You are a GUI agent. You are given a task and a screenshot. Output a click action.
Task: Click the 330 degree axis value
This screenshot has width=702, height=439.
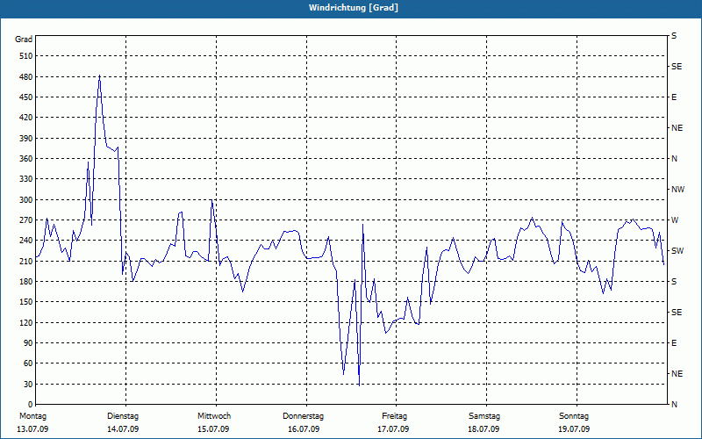pos(26,179)
